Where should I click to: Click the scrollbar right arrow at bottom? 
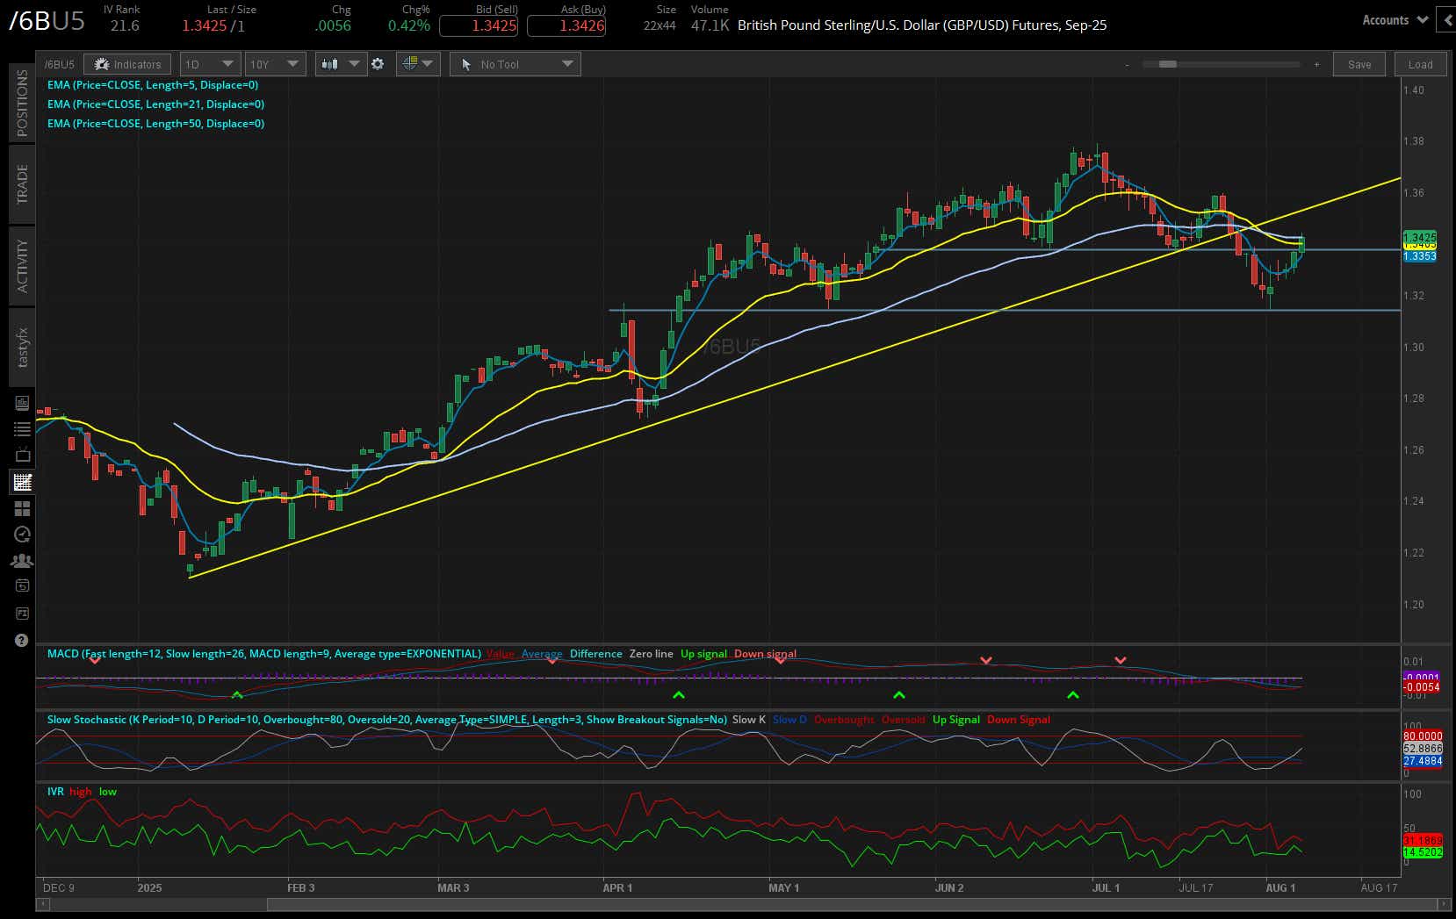1442,904
